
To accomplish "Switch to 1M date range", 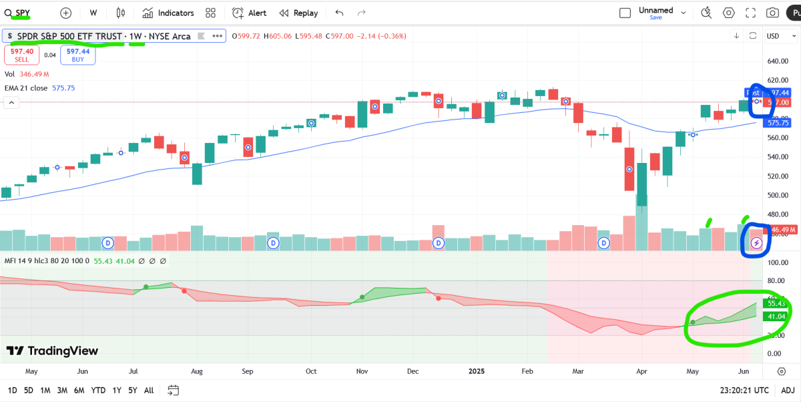I will [45, 390].
